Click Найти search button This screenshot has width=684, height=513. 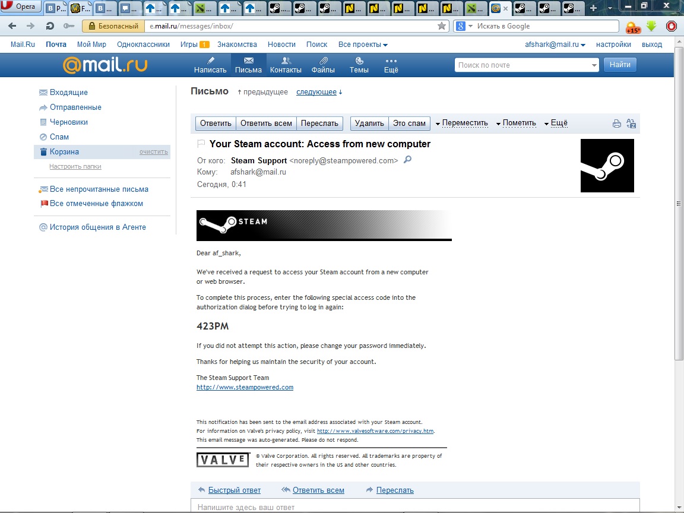pyautogui.click(x=620, y=65)
